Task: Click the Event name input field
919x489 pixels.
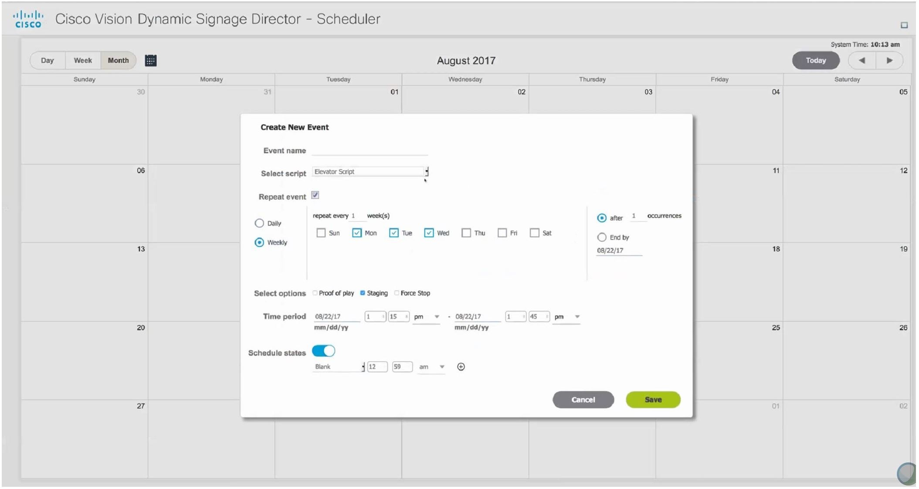Action: click(x=370, y=150)
